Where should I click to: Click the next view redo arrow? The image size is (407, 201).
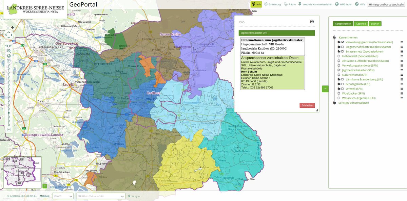coord(10,46)
